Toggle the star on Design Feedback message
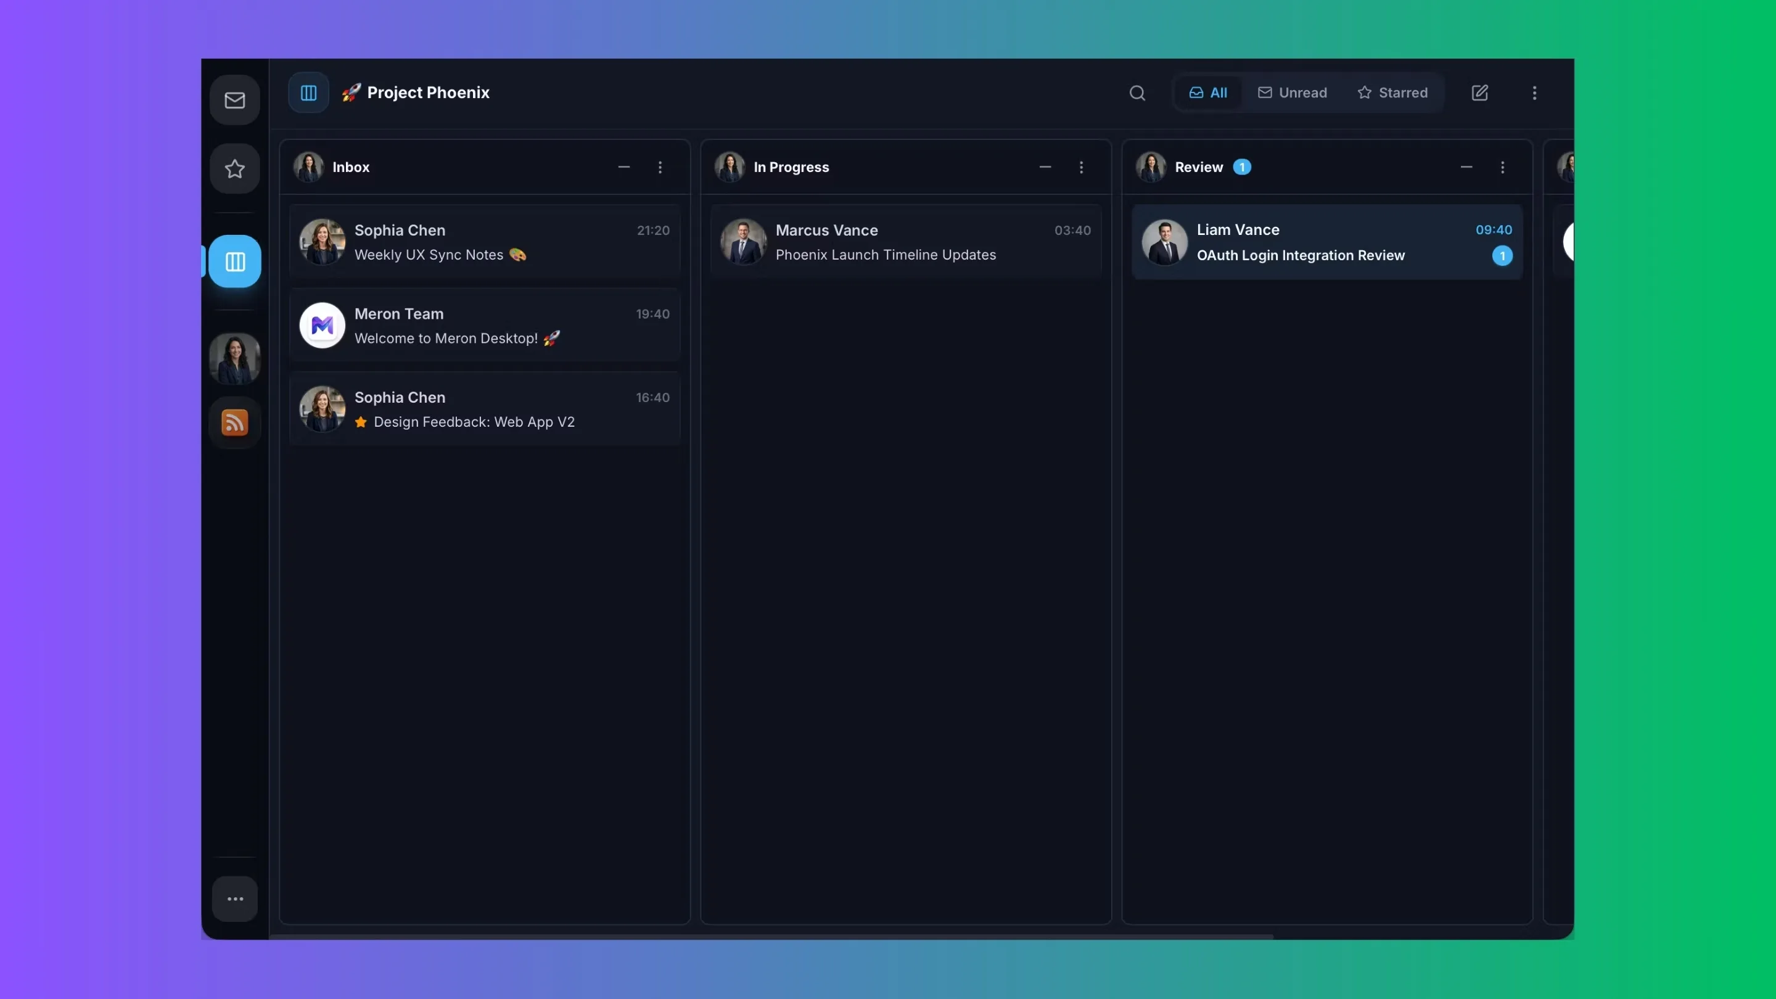The width and height of the screenshot is (1776, 999). point(361,422)
